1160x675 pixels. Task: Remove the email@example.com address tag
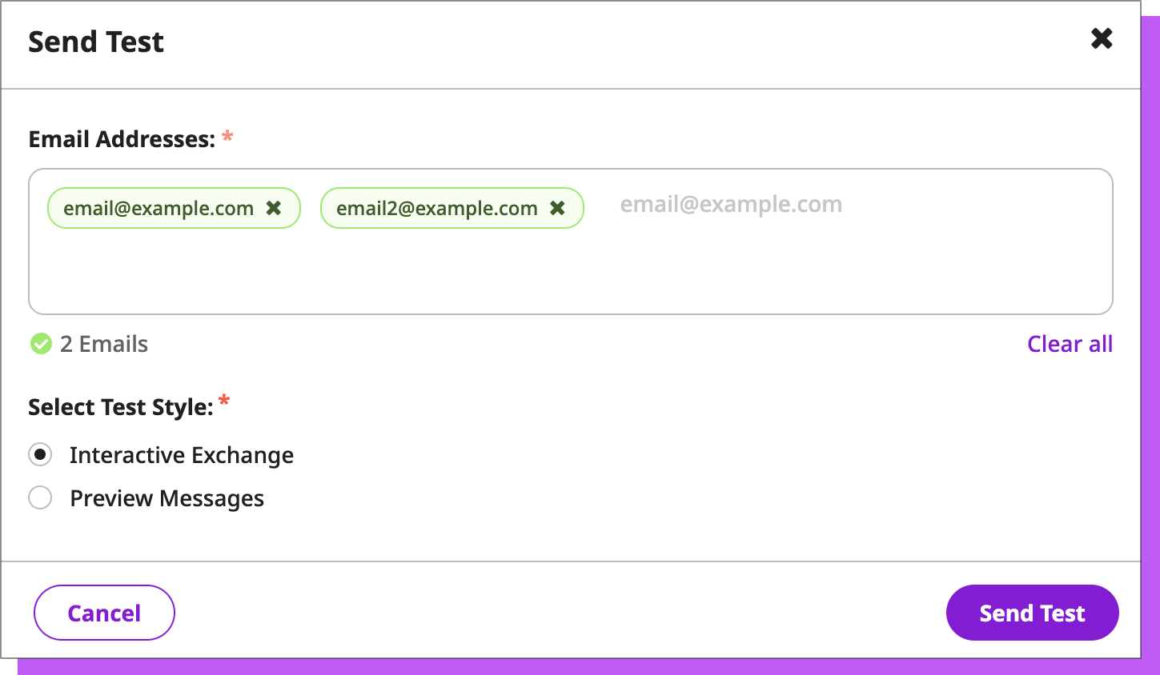click(x=274, y=208)
